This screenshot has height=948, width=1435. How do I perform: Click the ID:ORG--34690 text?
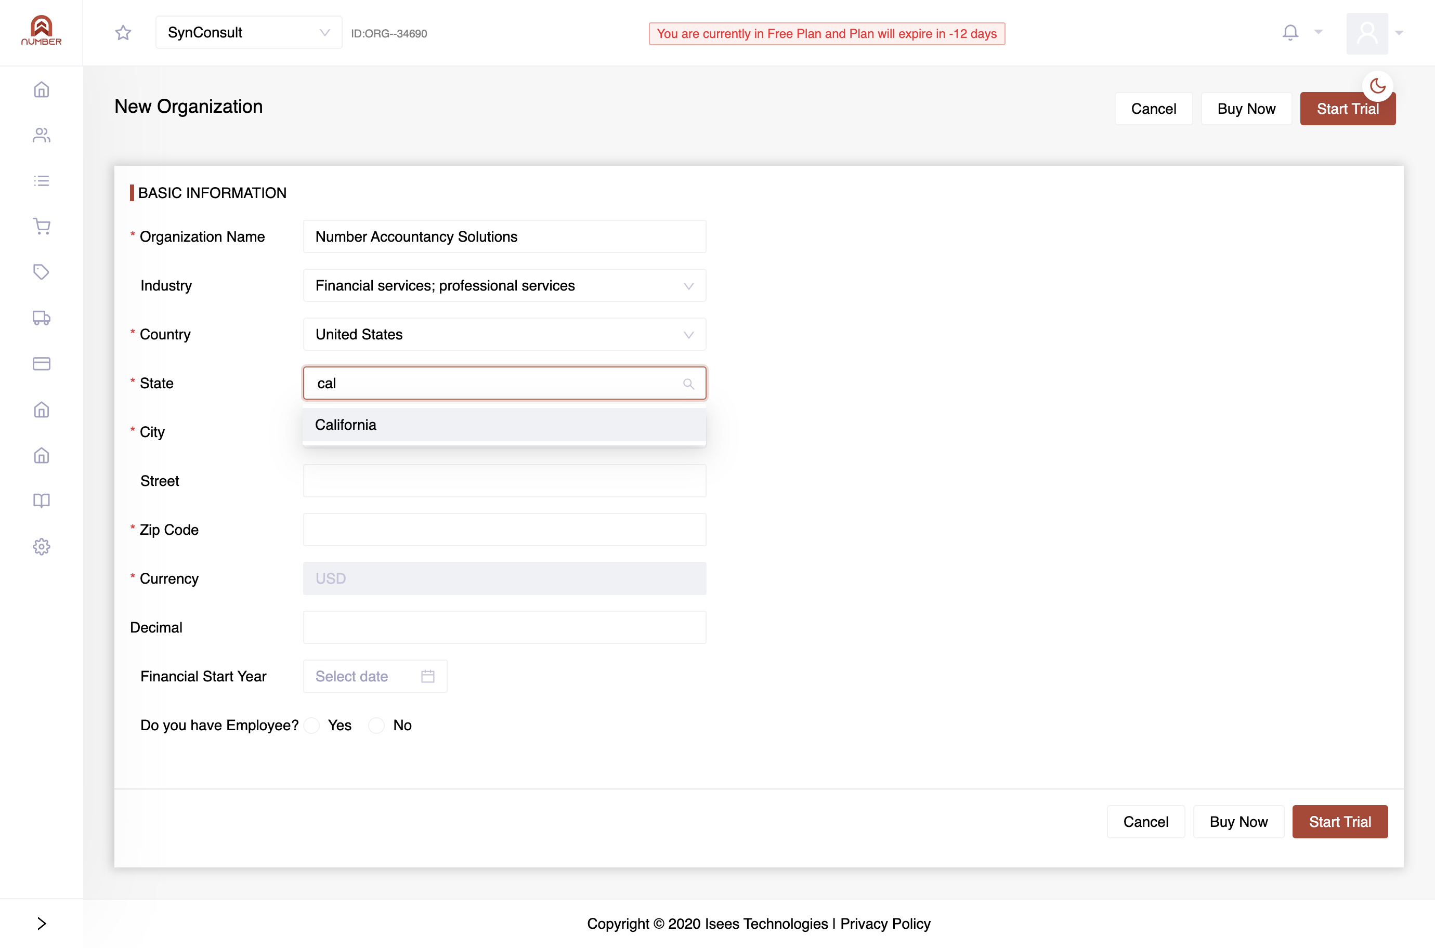coord(389,33)
